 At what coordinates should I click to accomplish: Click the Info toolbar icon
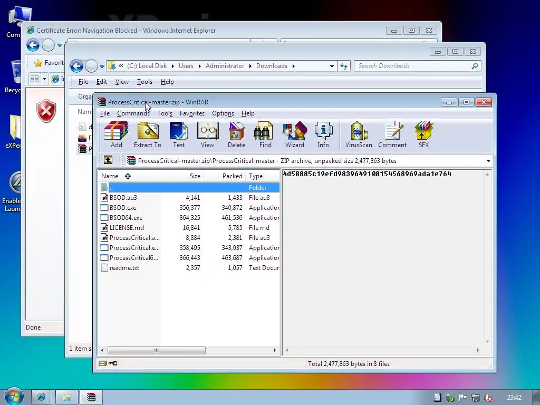click(x=323, y=134)
